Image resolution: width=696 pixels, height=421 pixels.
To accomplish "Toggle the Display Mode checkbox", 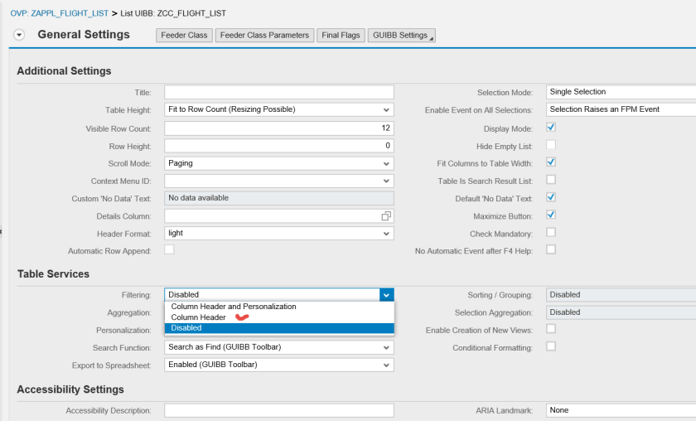I will 551,128.
